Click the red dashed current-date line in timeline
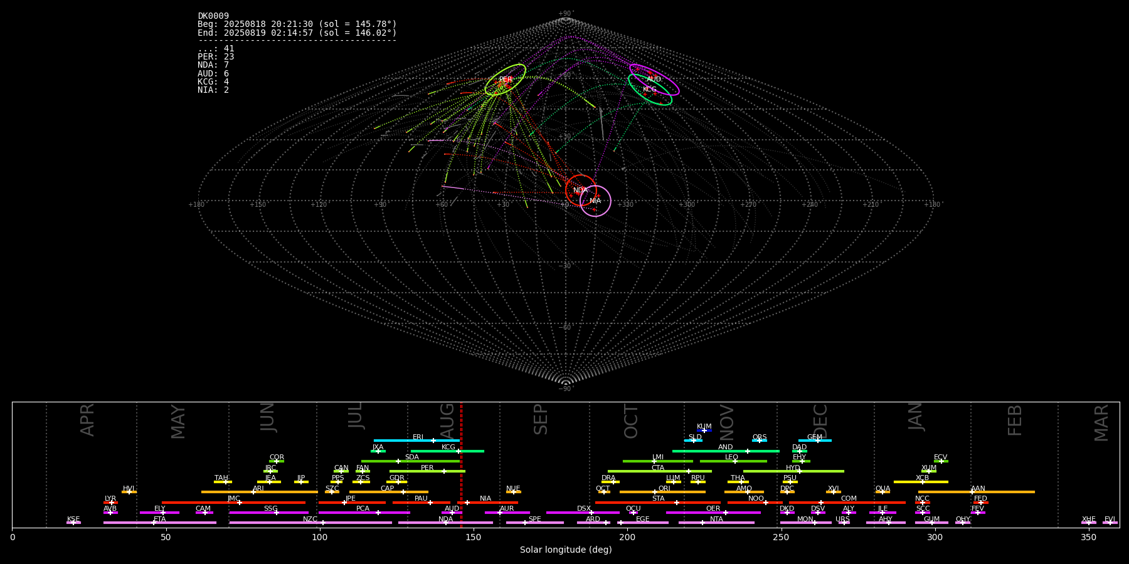 [x=461, y=464]
